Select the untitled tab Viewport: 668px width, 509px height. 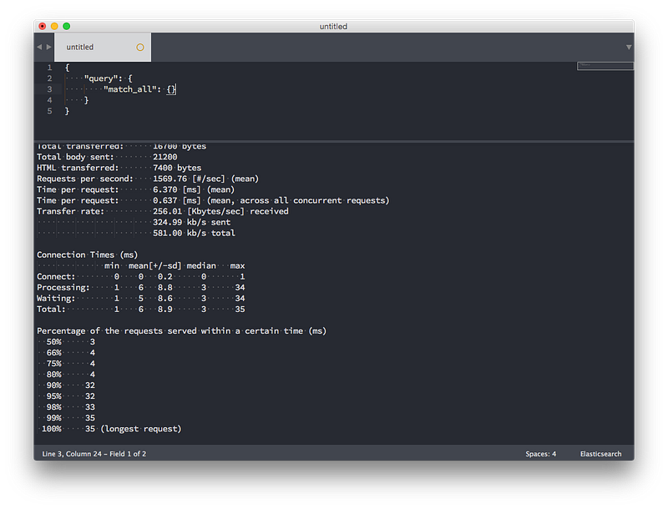tap(103, 48)
